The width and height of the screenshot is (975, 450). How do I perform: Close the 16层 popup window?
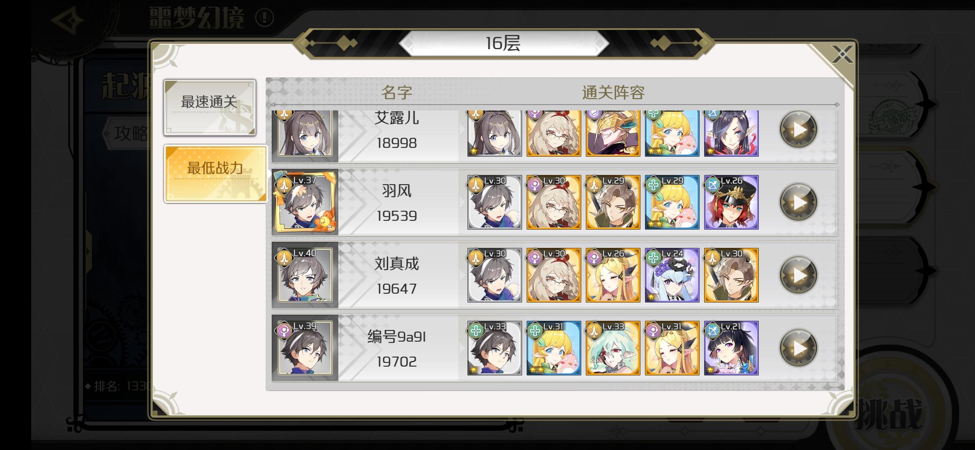[842, 54]
